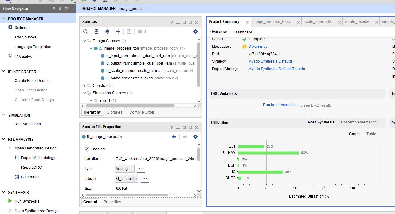Screen dimensions: 395x214
Task: Start Run Synthesis with the green play icon
Action: [10, 201]
